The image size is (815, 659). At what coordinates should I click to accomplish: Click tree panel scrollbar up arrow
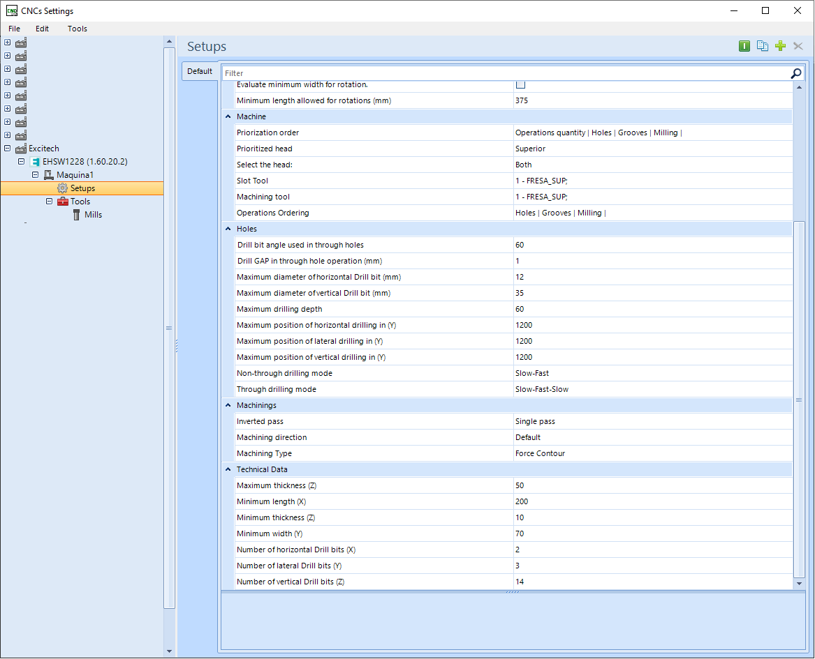coord(169,42)
